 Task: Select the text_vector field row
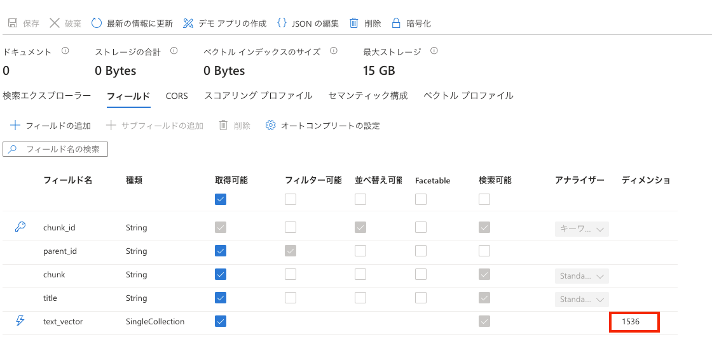coord(63,322)
